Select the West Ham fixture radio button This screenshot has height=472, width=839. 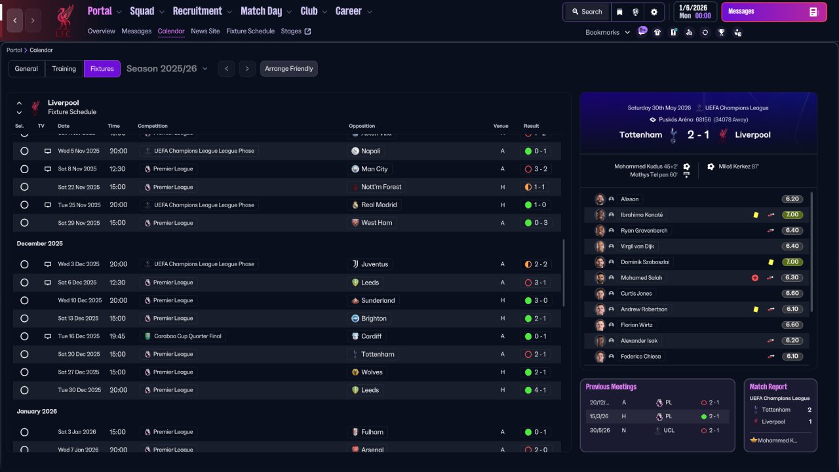24,223
